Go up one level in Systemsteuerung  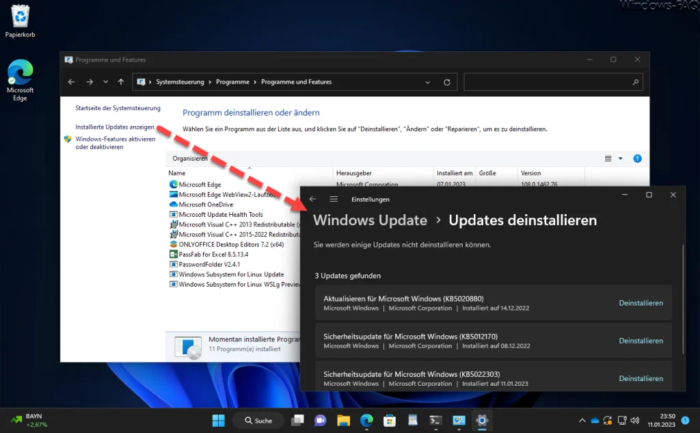(121, 82)
